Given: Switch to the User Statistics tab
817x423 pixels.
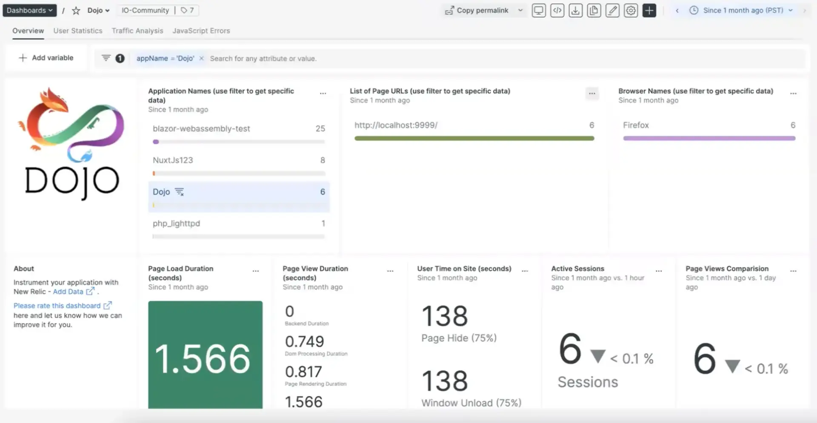Looking at the screenshot, I should (x=77, y=31).
